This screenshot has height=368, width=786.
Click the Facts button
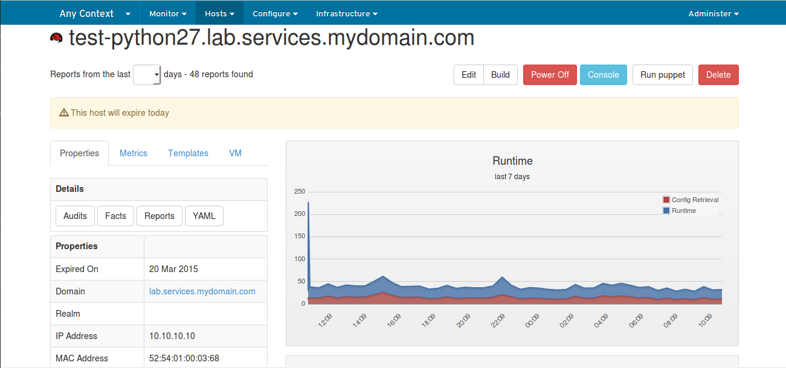pyautogui.click(x=115, y=216)
